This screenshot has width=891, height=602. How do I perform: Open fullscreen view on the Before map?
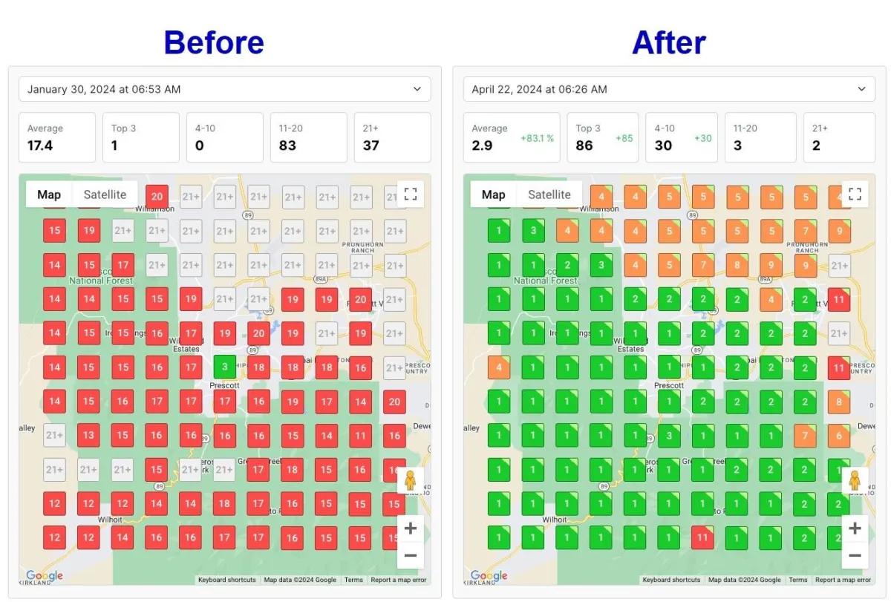[x=410, y=194]
